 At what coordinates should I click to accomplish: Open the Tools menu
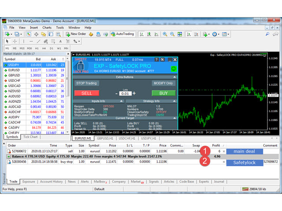60,27
